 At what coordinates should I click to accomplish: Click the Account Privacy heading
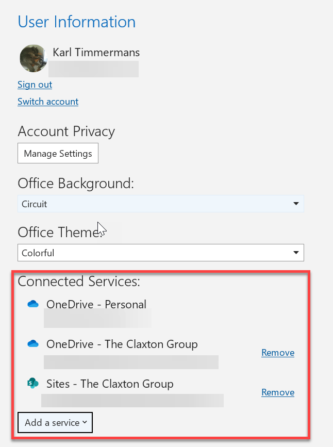click(x=66, y=131)
